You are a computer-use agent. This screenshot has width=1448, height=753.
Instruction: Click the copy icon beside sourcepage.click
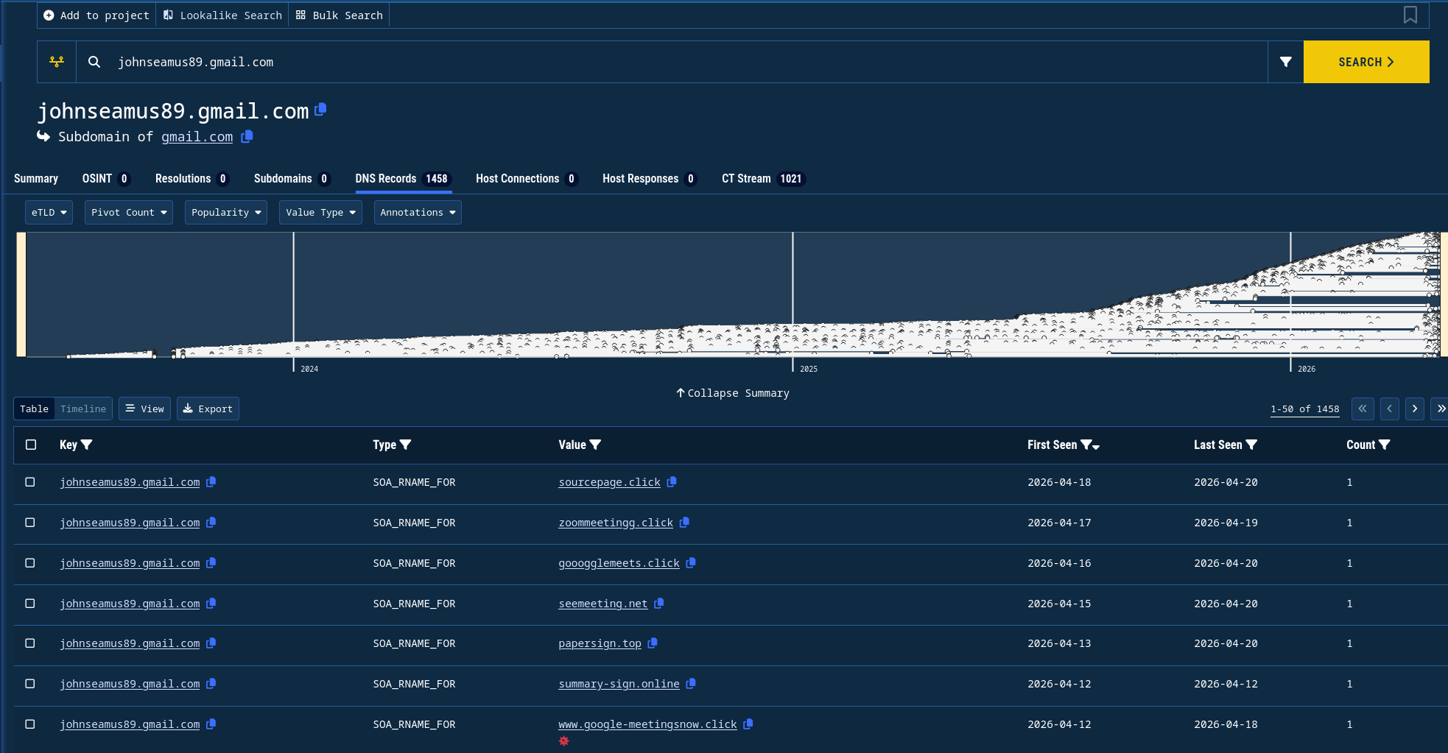(x=672, y=482)
